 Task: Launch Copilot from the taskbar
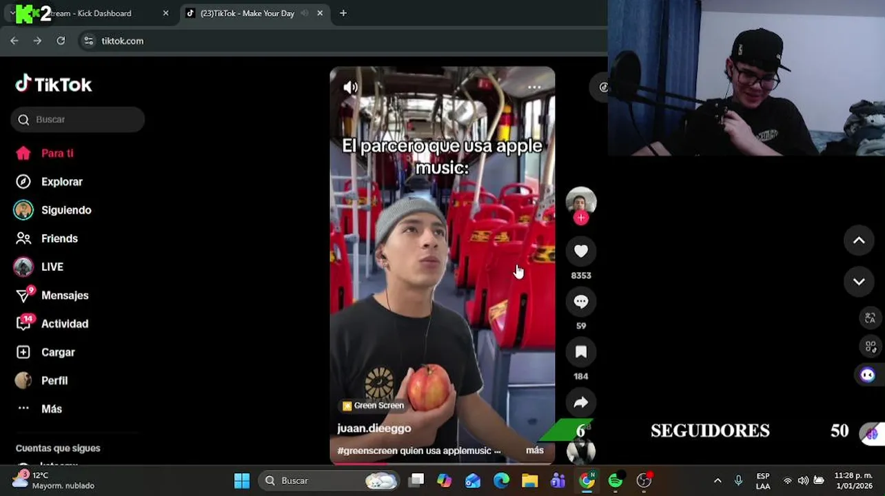point(445,480)
